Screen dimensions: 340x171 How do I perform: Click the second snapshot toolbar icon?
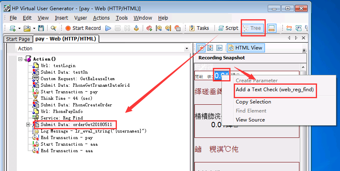[210, 48]
